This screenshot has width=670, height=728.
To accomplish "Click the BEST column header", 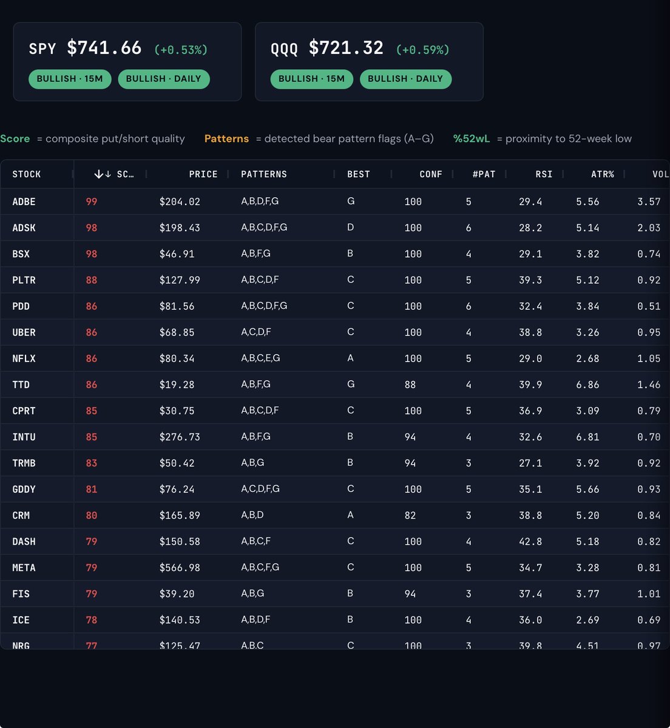I will 359,174.
